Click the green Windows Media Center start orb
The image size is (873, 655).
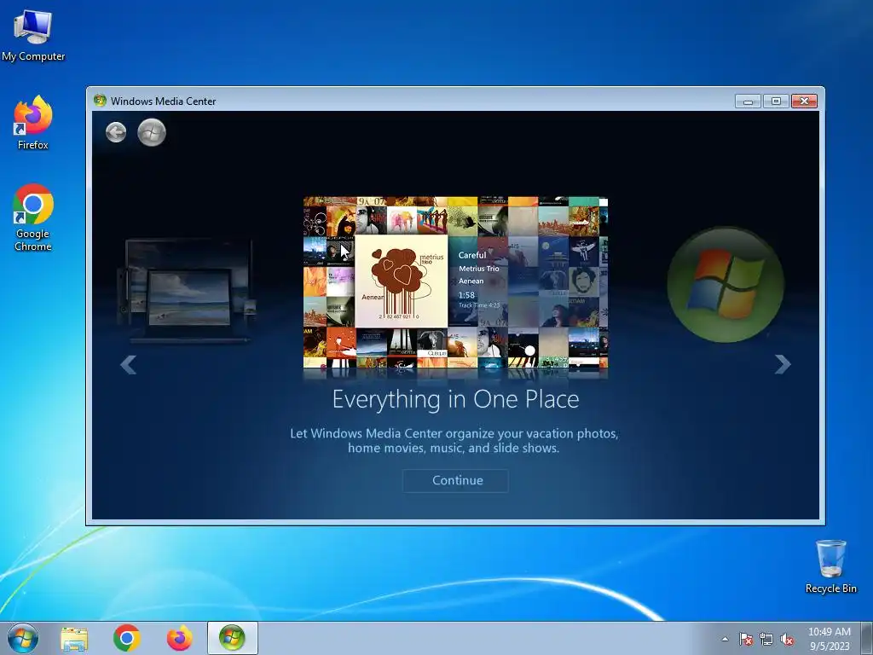pos(152,132)
